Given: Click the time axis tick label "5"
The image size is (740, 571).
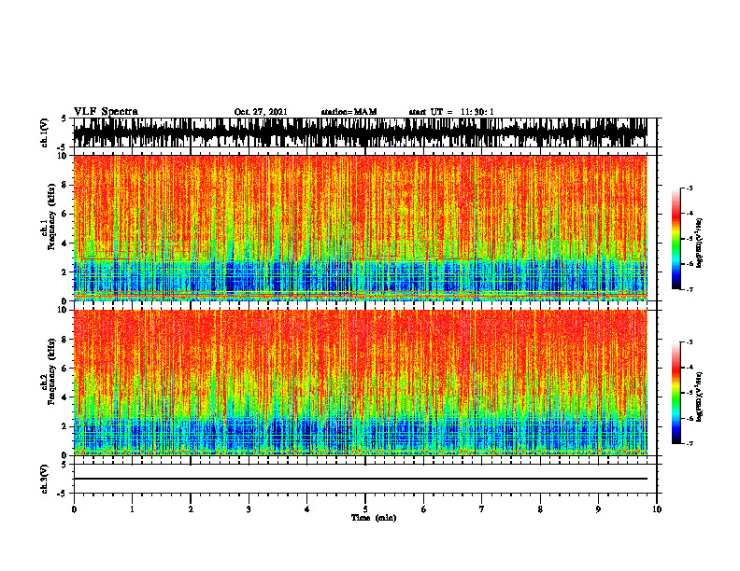Looking at the screenshot, I should [x=365, y=509].
